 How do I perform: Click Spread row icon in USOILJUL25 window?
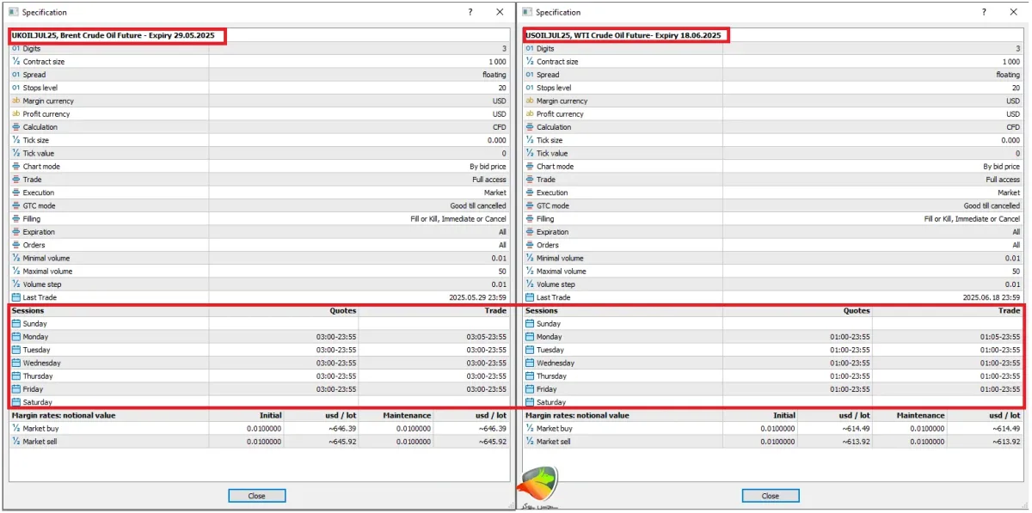530,75
